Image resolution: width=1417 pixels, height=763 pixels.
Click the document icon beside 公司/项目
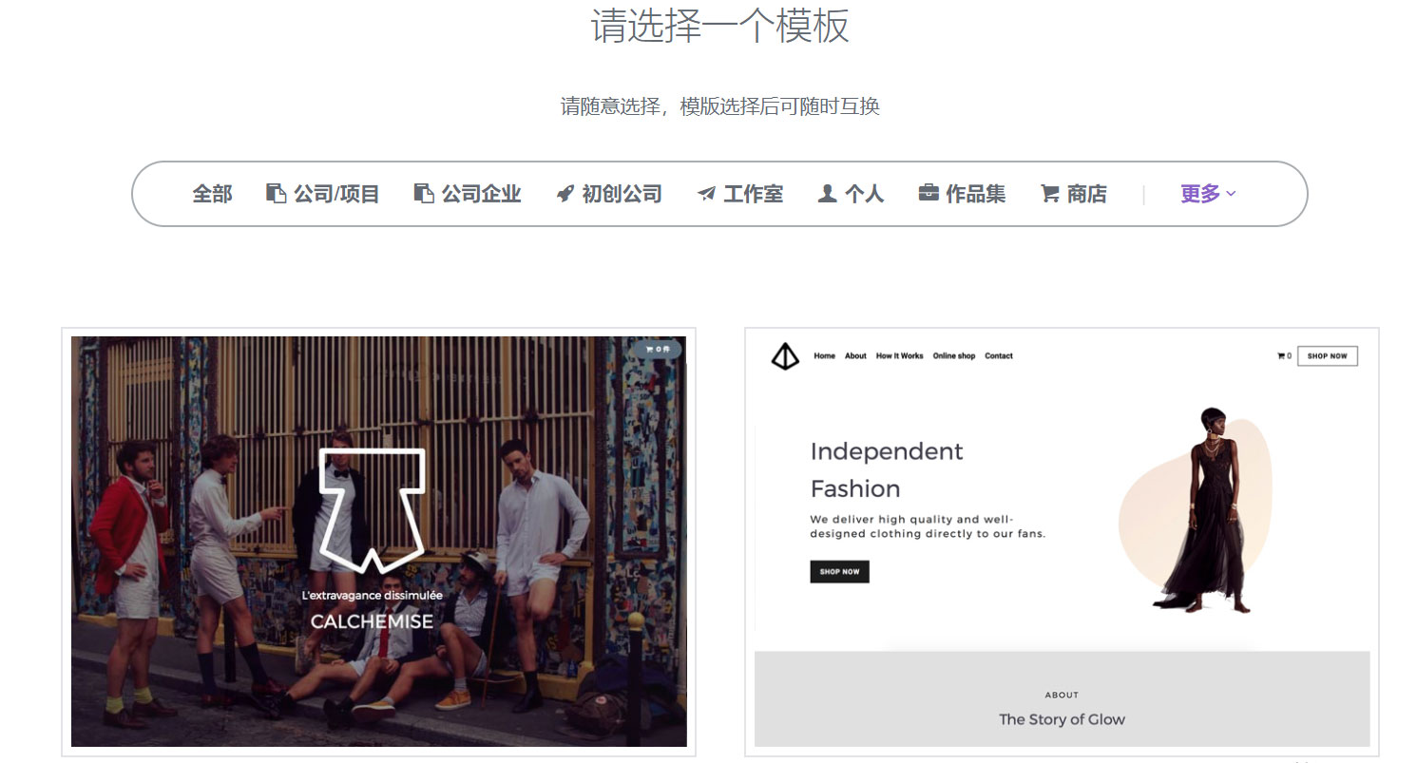[x=276, y=194]
